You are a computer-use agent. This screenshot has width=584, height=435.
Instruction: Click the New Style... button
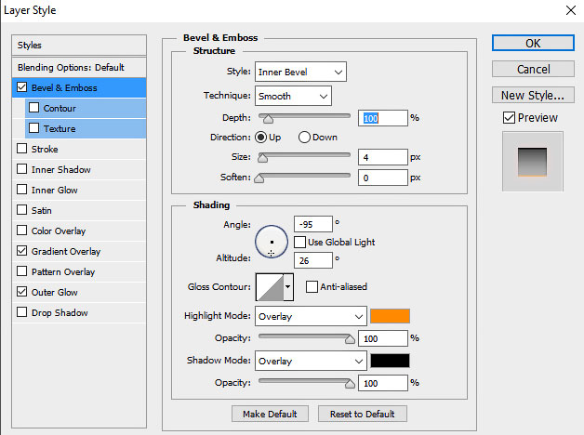[533, 95]
